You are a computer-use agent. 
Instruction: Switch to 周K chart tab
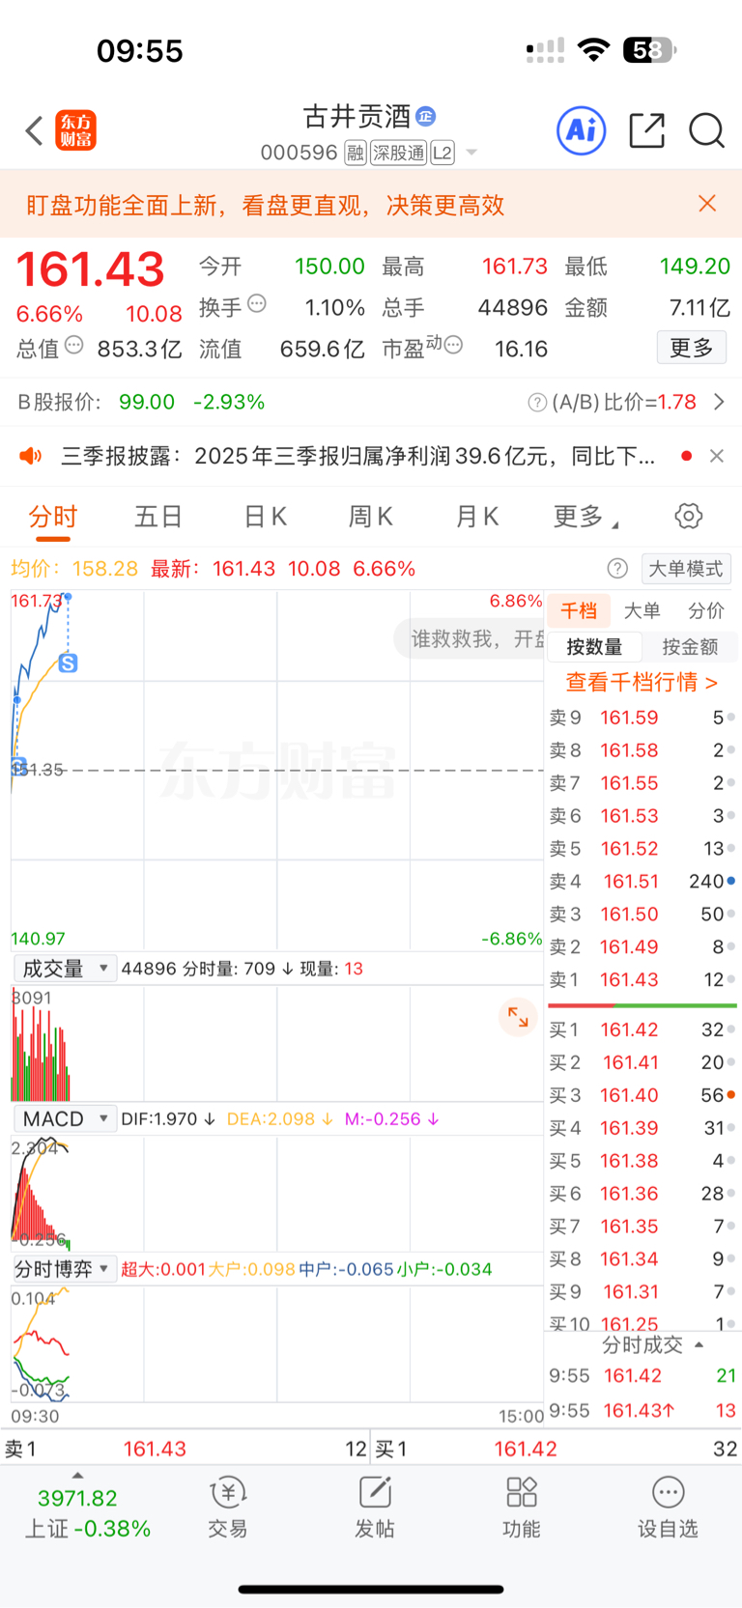[x=371, y=517]
